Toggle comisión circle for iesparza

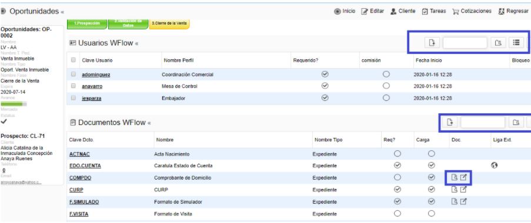(x=386, y=98)
